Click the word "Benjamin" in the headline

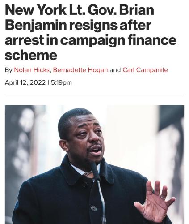(36, 26)
